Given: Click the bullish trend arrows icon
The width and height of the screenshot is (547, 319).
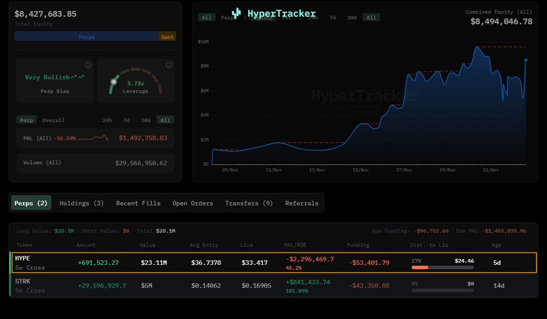Looking at the screenshot, I should (77, 77).
